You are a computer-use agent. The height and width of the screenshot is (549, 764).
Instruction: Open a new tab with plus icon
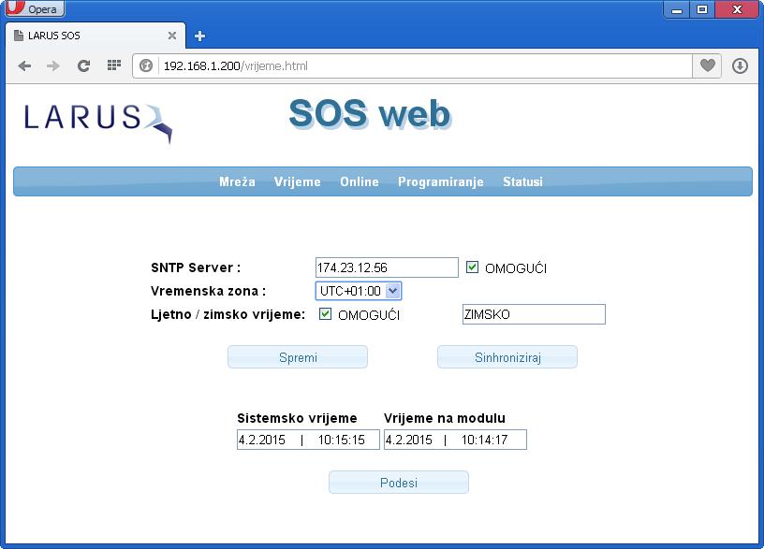199,36
